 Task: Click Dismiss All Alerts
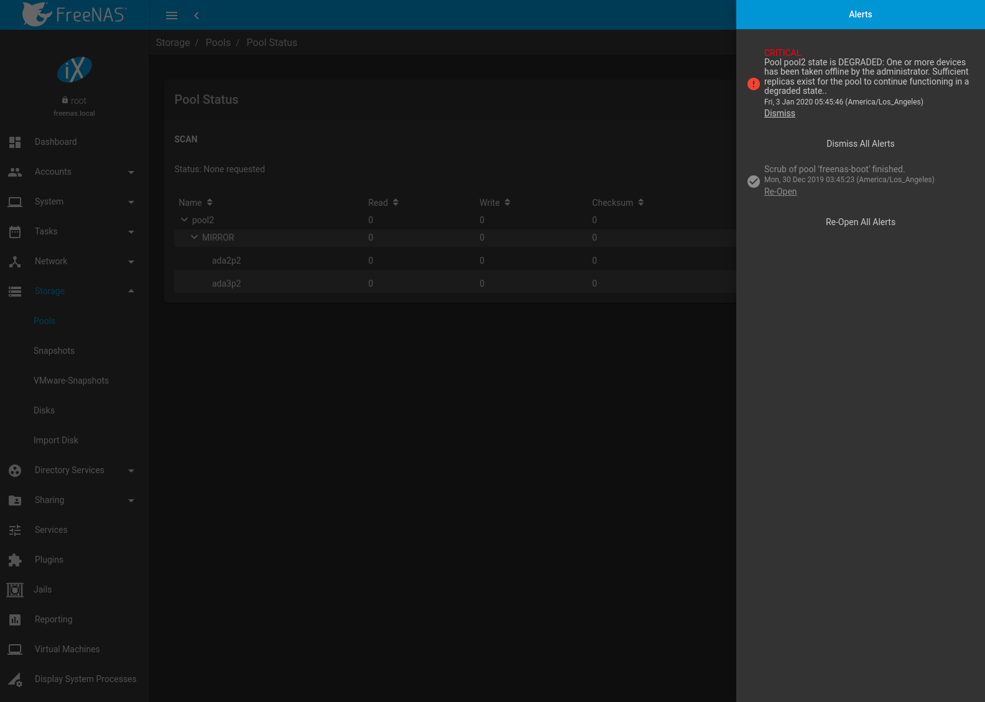[860, 144]
